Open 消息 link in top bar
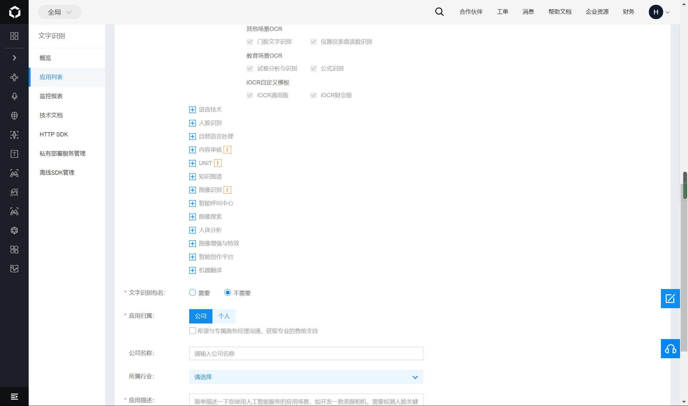This screenshot has height=406, width=688. [x=528, y=12]
